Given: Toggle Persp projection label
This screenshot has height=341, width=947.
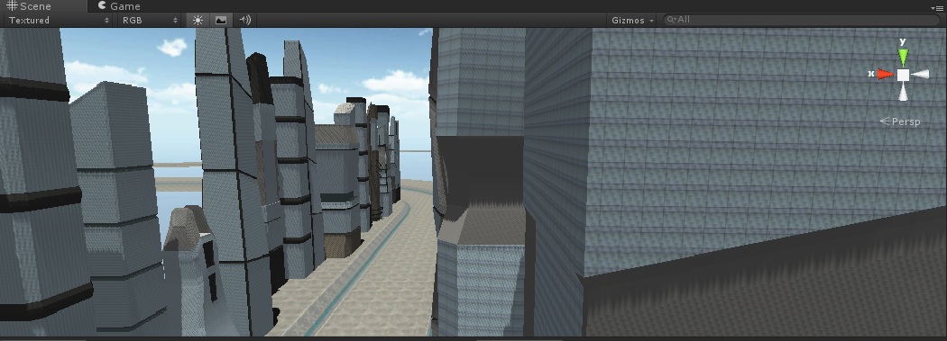Looking at the screenshot, I should click(900, 121).
